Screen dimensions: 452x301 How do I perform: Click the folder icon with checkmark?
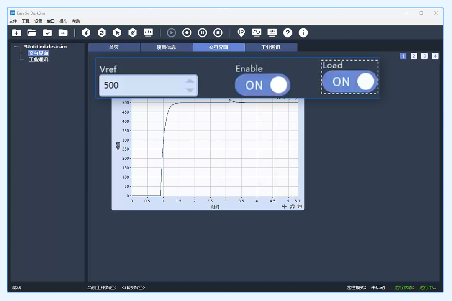pyautogui.click(x=47, y=33)
